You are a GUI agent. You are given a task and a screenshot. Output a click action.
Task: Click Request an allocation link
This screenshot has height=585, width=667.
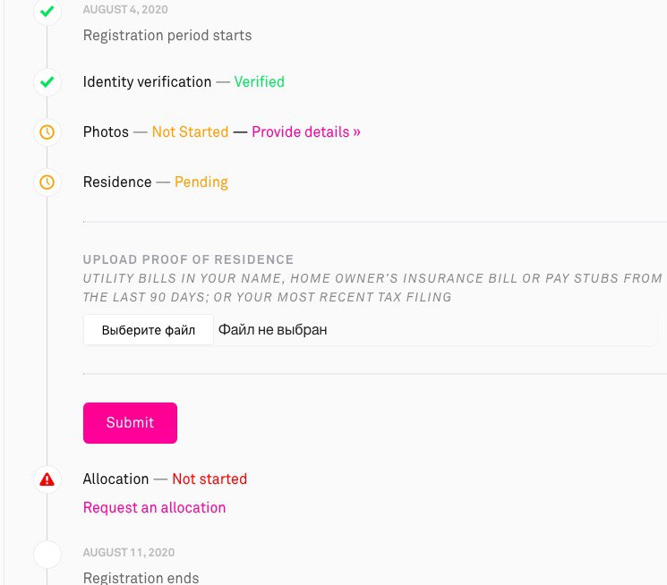pyautogui.click(x=154, y=507)
